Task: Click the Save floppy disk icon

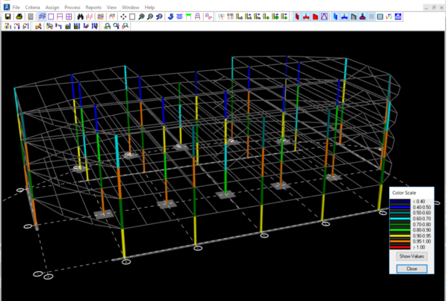Action: coord(7,16)
